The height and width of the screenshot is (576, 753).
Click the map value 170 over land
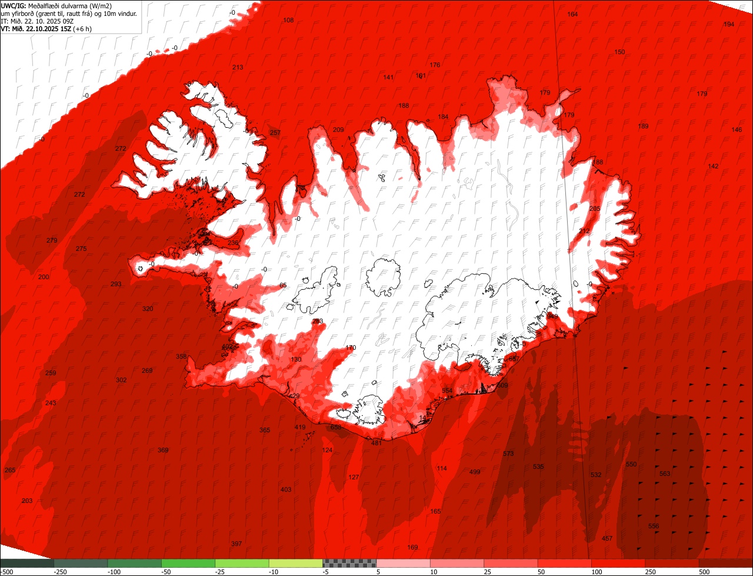point(351,347)
